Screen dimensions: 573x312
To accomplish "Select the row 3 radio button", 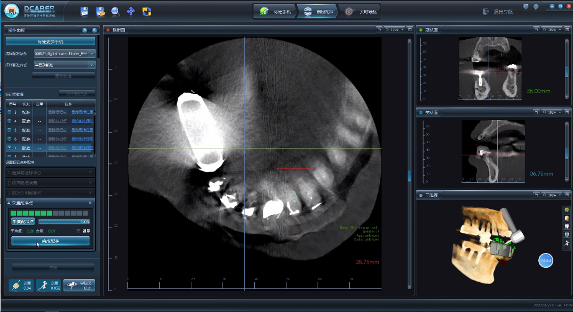I will (x=9, y=112).
